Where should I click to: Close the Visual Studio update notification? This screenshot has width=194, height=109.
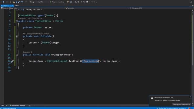click(191, 97)
